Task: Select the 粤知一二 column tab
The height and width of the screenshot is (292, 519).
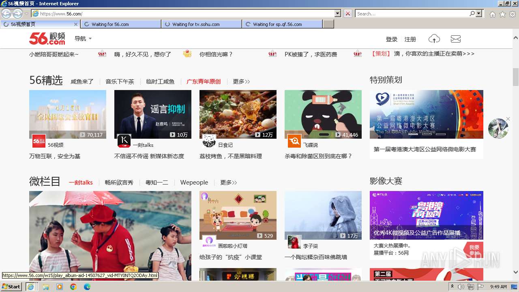Action: tap(157, 182)
